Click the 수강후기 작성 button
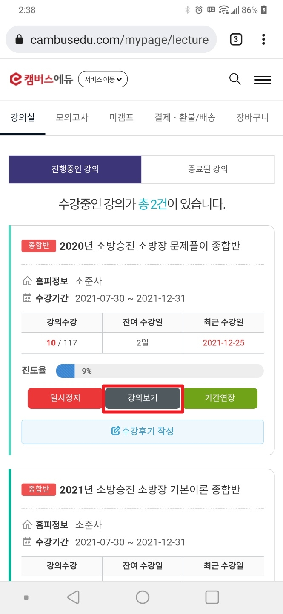283x614 pixels. pyautogui.click(x=143, y=432)
